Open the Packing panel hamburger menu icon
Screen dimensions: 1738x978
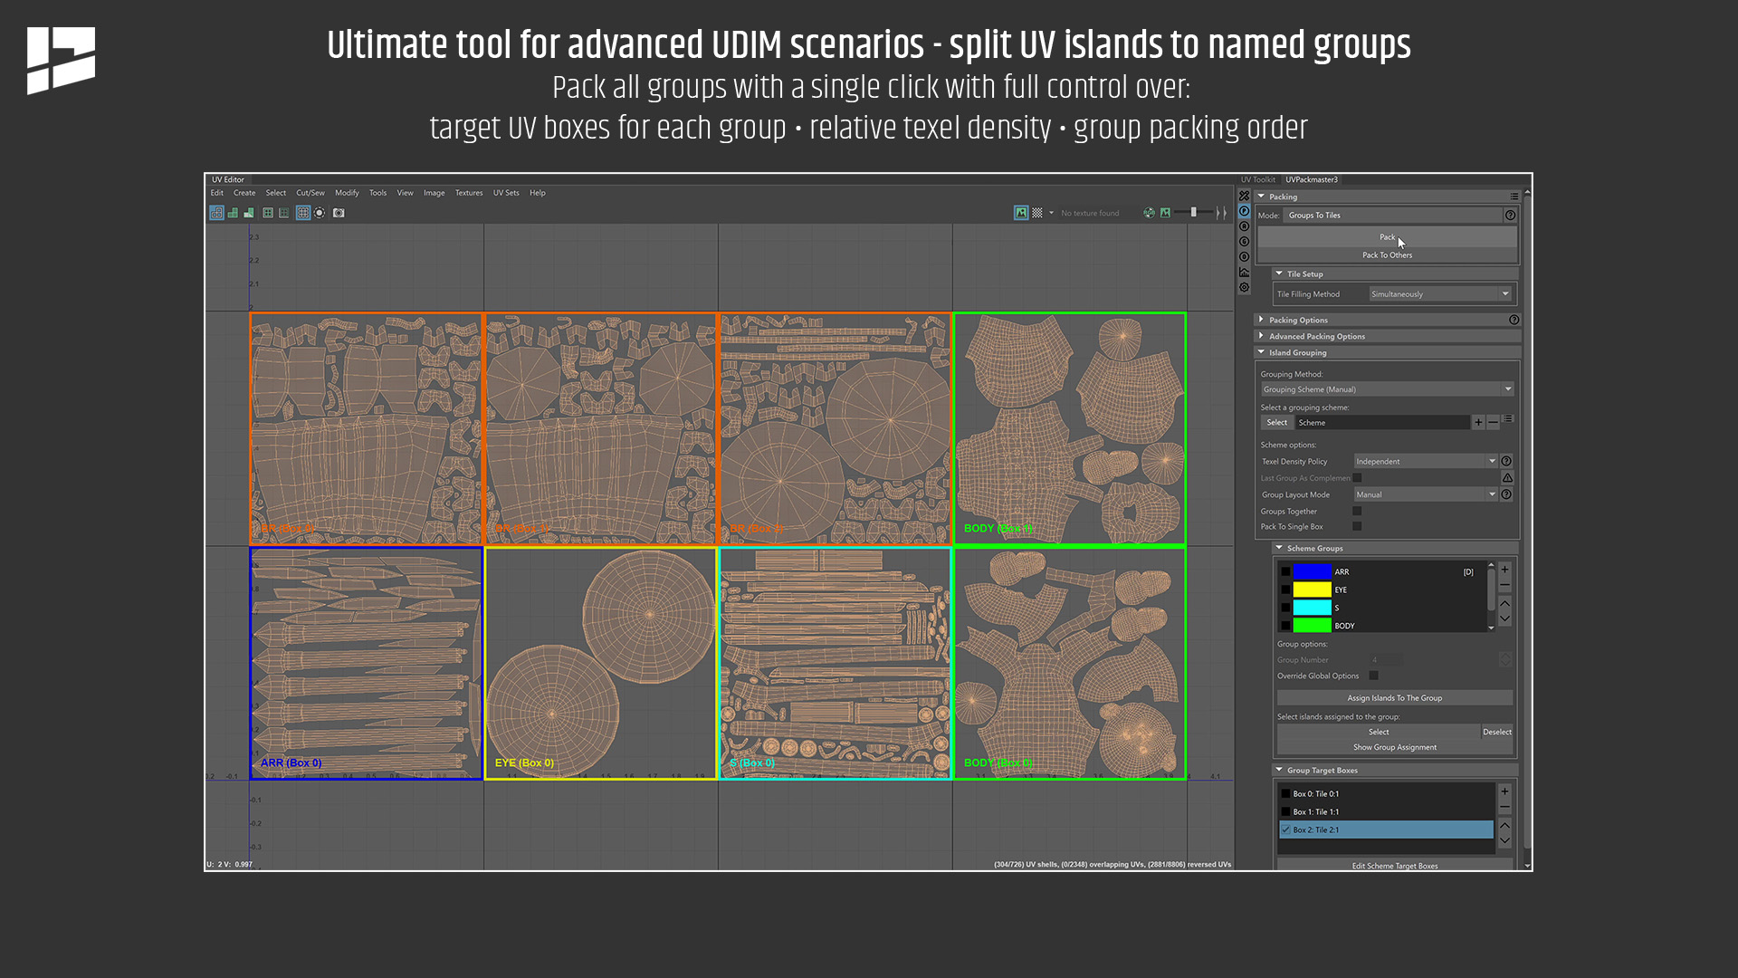pos(1514,197)
